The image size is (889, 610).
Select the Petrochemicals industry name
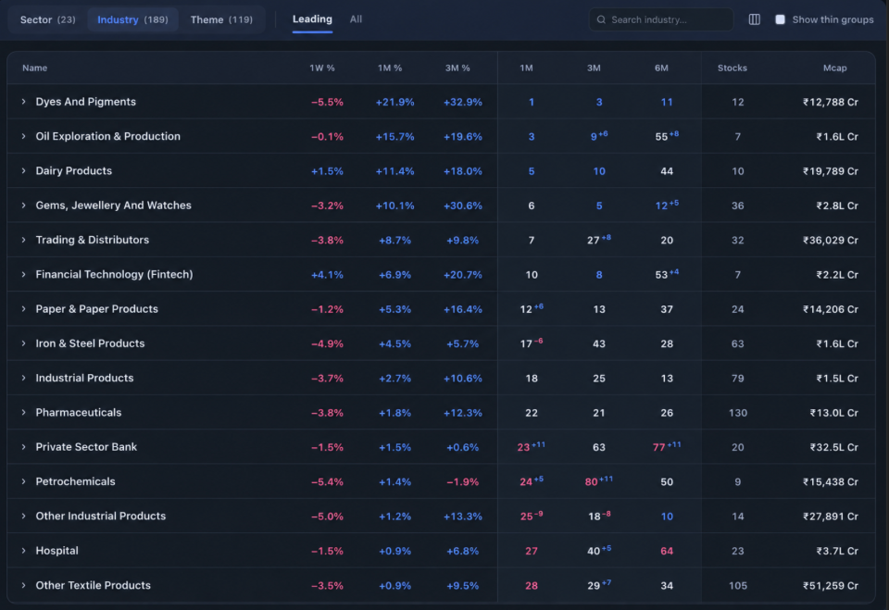click(x=75, y=481)
